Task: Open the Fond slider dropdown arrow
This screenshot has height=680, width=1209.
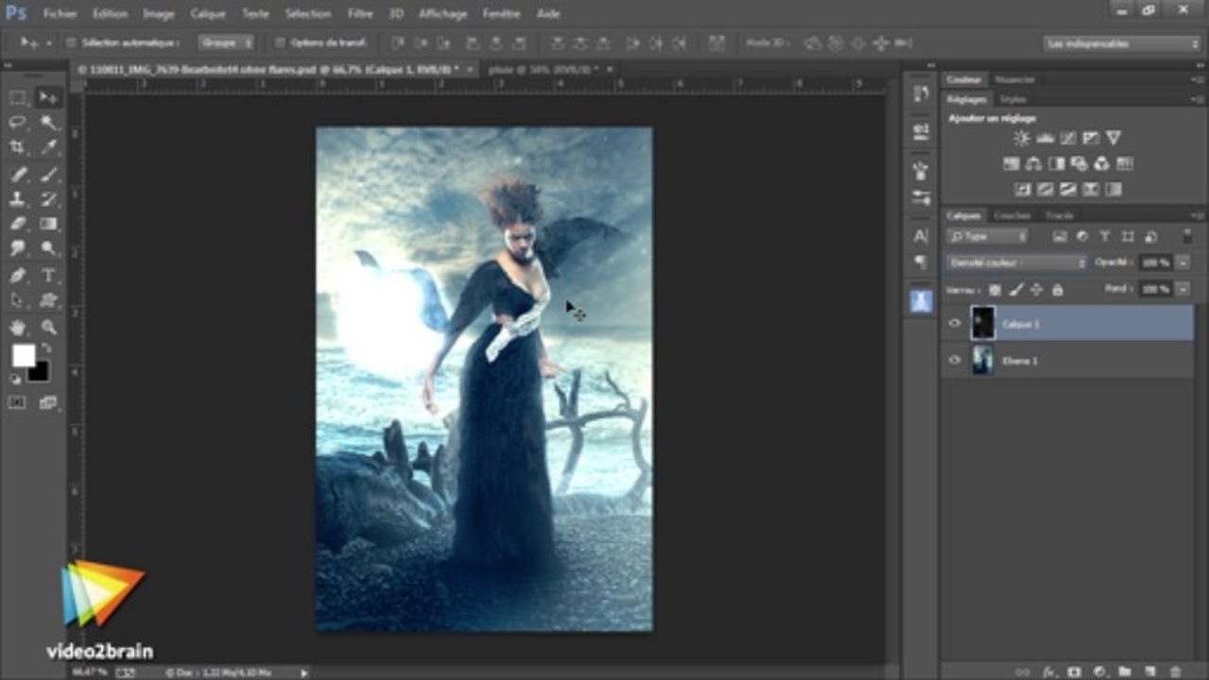Action: pos(1182,289)
